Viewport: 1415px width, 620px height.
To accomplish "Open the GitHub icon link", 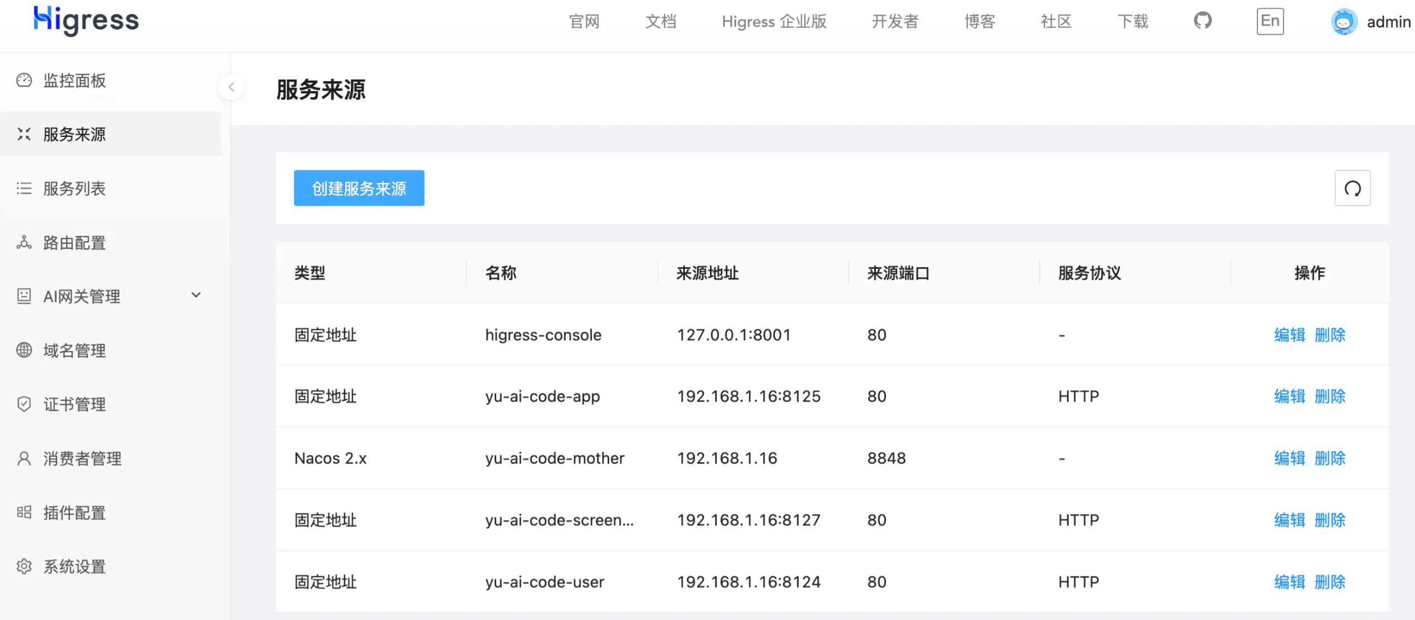I will 1202,21.
